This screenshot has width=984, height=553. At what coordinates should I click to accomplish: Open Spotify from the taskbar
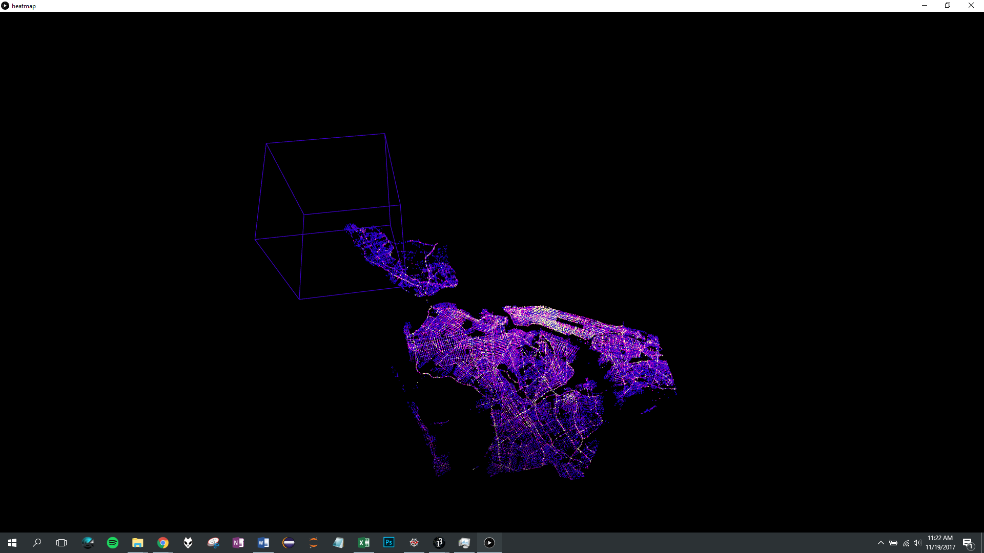pyautogui.click(x=113, y=543)
